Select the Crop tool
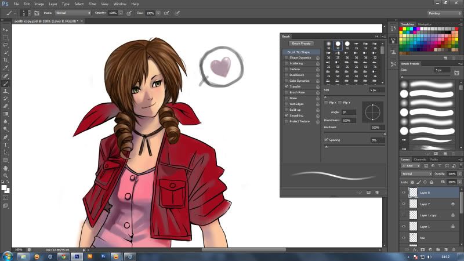This screenshot has height=261, width=464. 6,60
